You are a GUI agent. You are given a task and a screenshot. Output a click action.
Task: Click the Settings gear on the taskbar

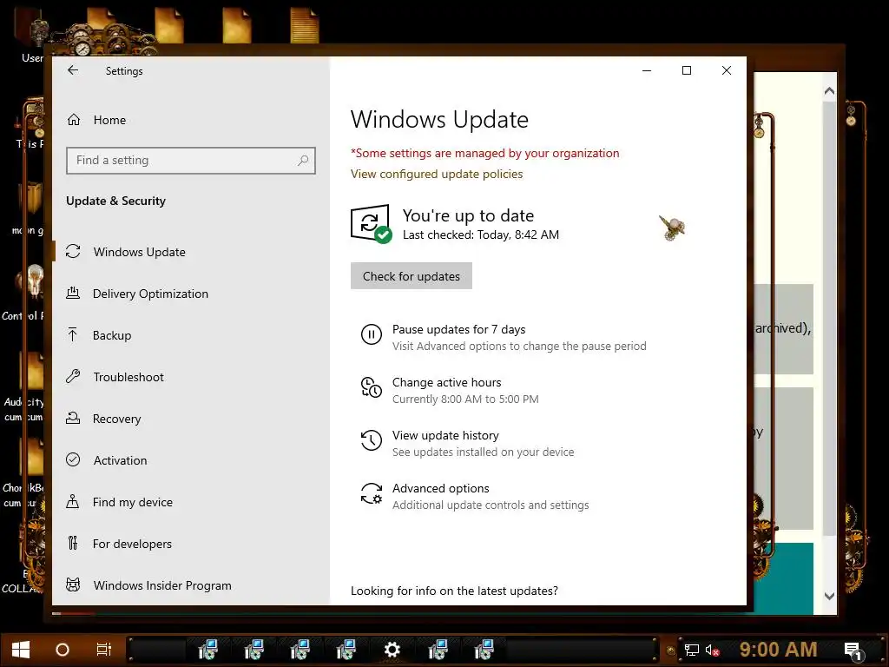(x=392, y=650)
